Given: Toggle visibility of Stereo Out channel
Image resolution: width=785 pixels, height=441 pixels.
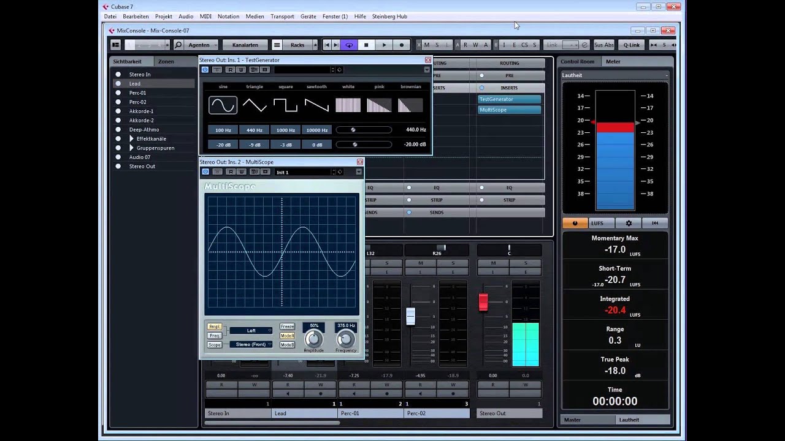Looking at the screenshot, I should [x=118, y=167].
